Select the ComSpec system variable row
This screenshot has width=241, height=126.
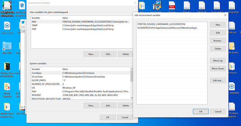click(81, 73)
